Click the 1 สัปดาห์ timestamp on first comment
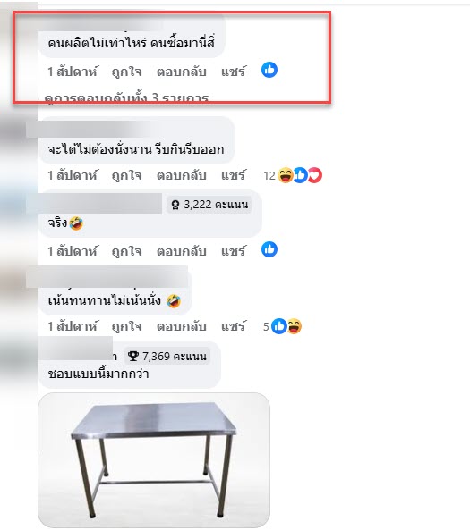Image resolution: width=470 pixels, height=530 pixels. (x=73, y=72)
